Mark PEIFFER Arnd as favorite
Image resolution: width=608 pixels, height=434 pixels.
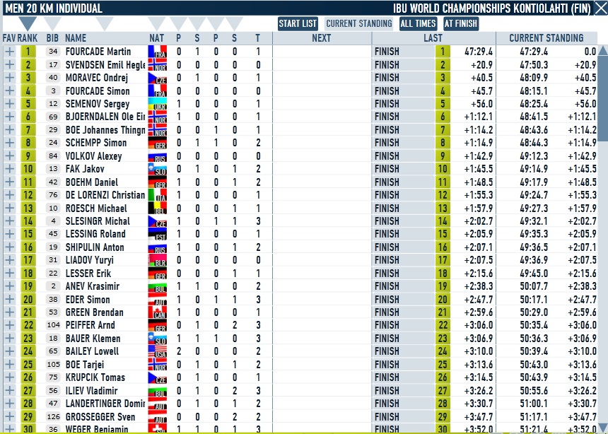coord(10,325)
